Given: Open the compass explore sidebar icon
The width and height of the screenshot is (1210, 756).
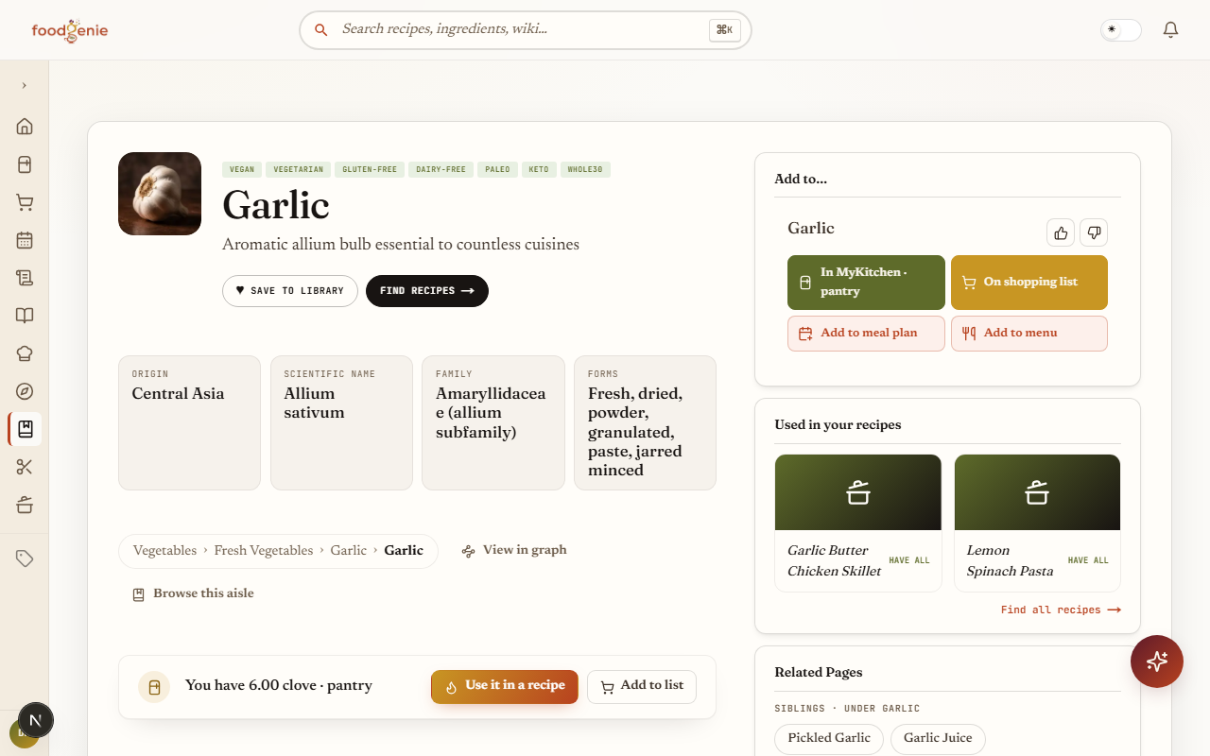Looking at the screenshot, I should click(x=25, y=391).
